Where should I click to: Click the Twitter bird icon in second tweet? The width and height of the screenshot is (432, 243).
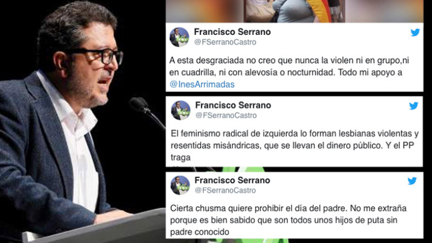tap(414, 106)
